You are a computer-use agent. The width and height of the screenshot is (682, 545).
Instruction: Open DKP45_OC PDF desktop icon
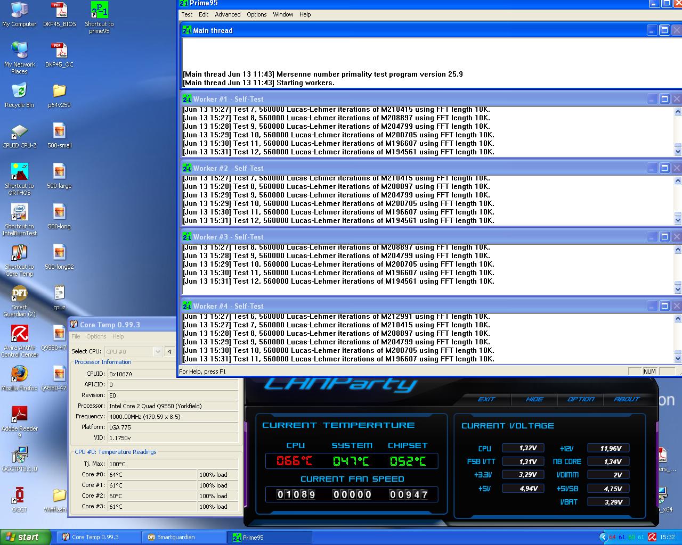[59, 55]
